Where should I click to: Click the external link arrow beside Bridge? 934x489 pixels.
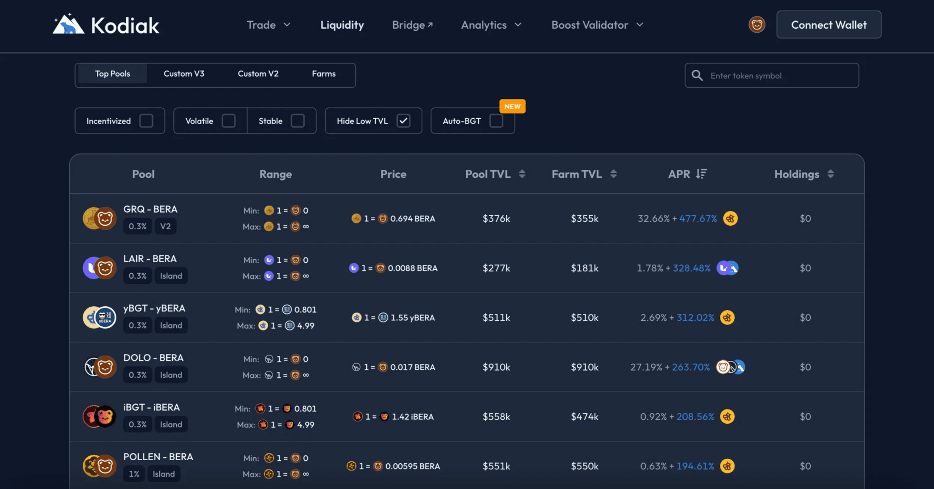(430, 25)
